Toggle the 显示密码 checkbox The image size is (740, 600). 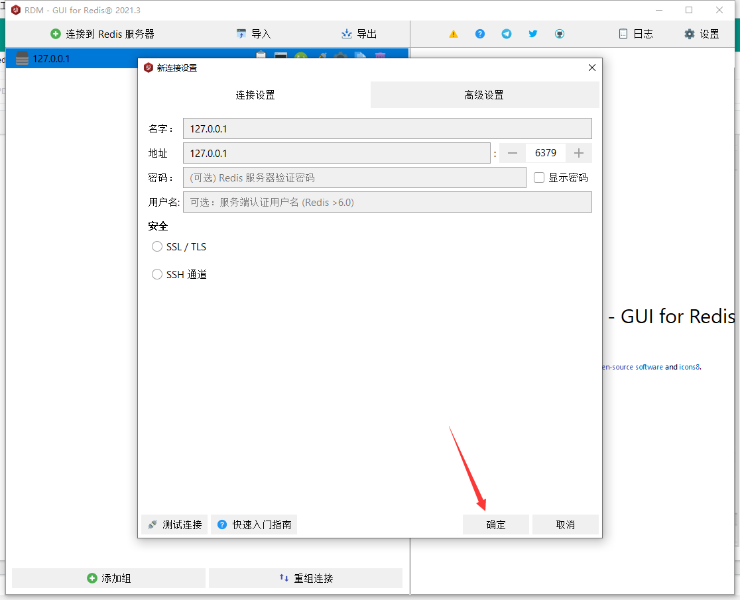539,177
